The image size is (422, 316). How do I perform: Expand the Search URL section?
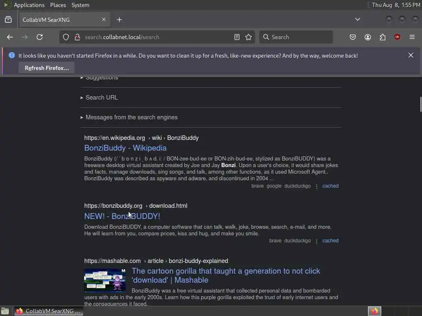(99, 98)
